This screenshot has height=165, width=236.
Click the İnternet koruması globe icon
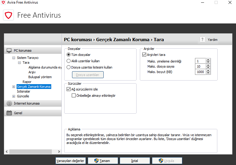click(x=9, y=103)
